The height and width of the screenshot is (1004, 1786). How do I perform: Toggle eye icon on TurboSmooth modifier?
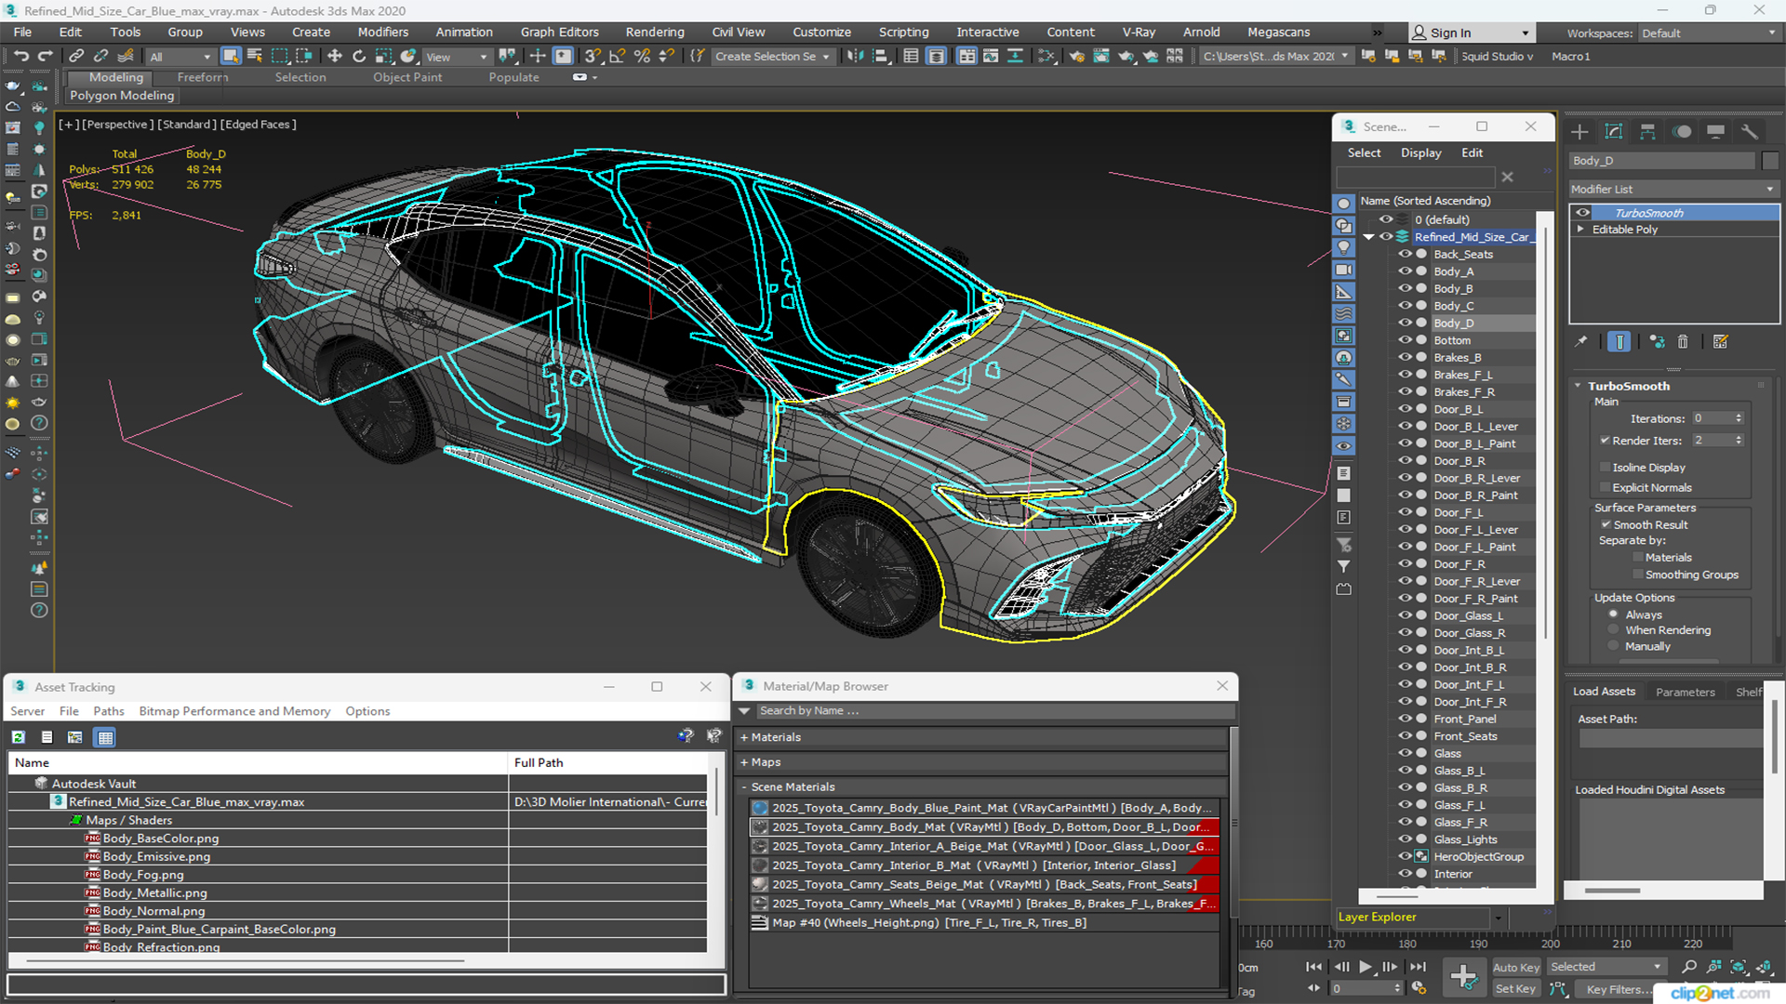1583,213
